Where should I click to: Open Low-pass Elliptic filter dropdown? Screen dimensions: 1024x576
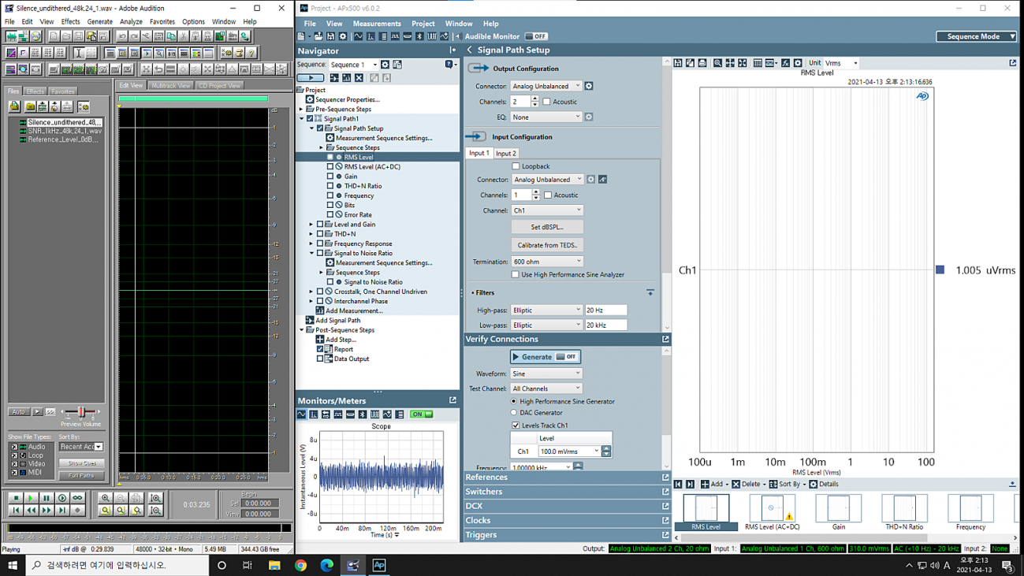546,325
